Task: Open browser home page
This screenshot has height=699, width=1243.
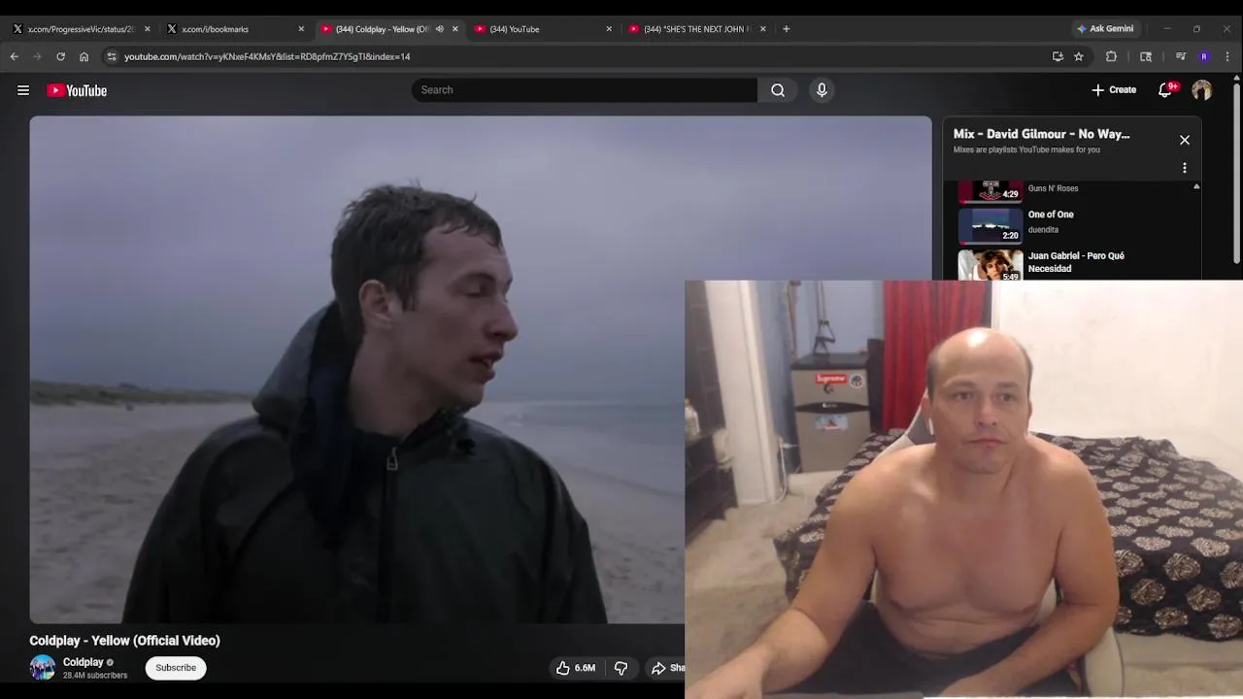Action: point(84,56)
